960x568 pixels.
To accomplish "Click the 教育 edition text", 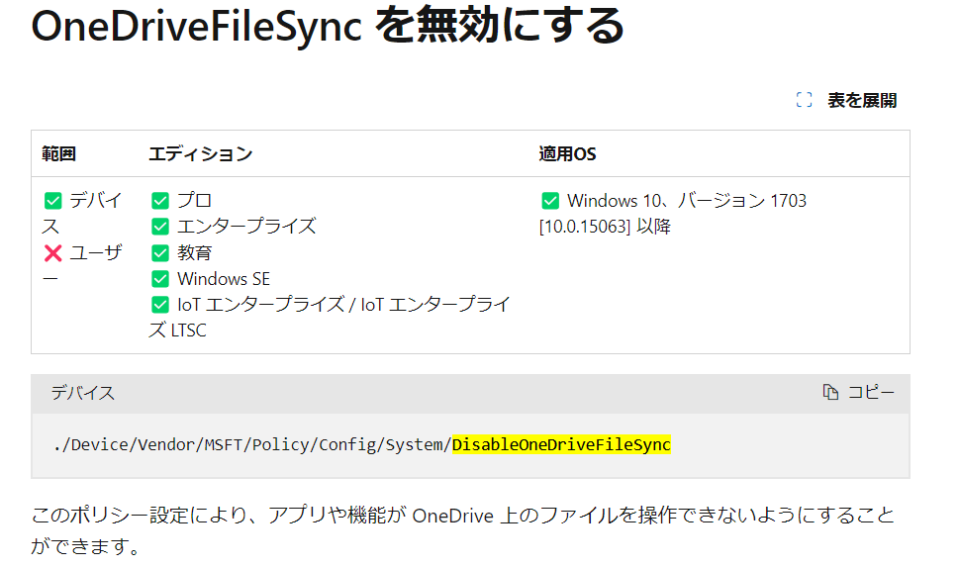I will (195, 252).
